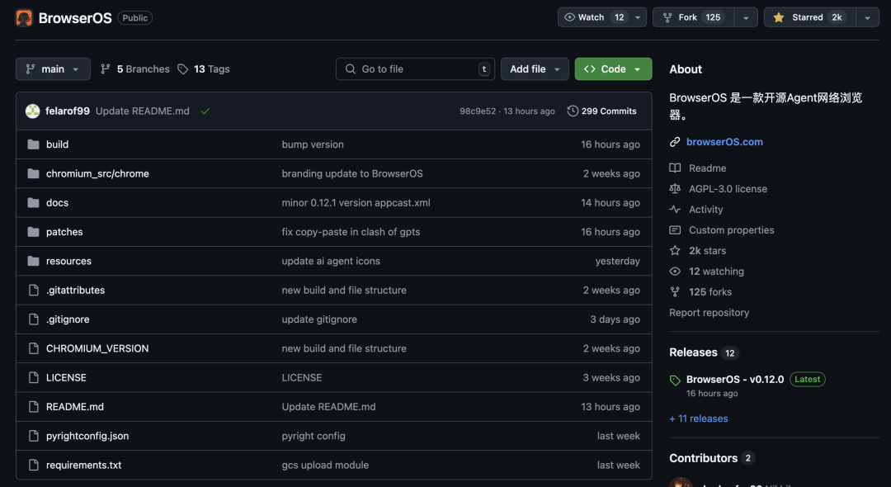Click the resources folder icon

click(x=34, y=261)
